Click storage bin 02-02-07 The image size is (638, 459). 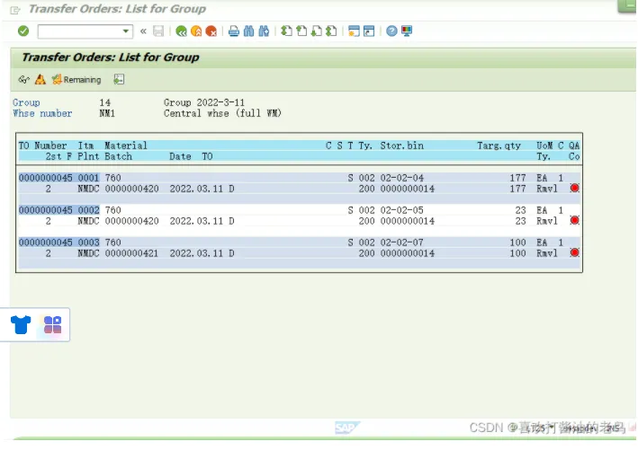[401, 243]
